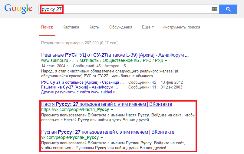The image size is (244, 154).
Task: Click the snippet mentioning Русланом Руссу
Action: pos(113,146)
